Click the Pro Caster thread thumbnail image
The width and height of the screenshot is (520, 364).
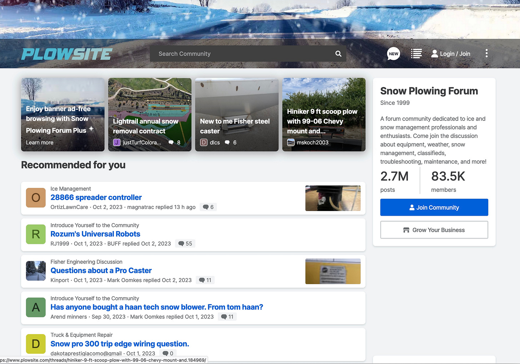333,271
